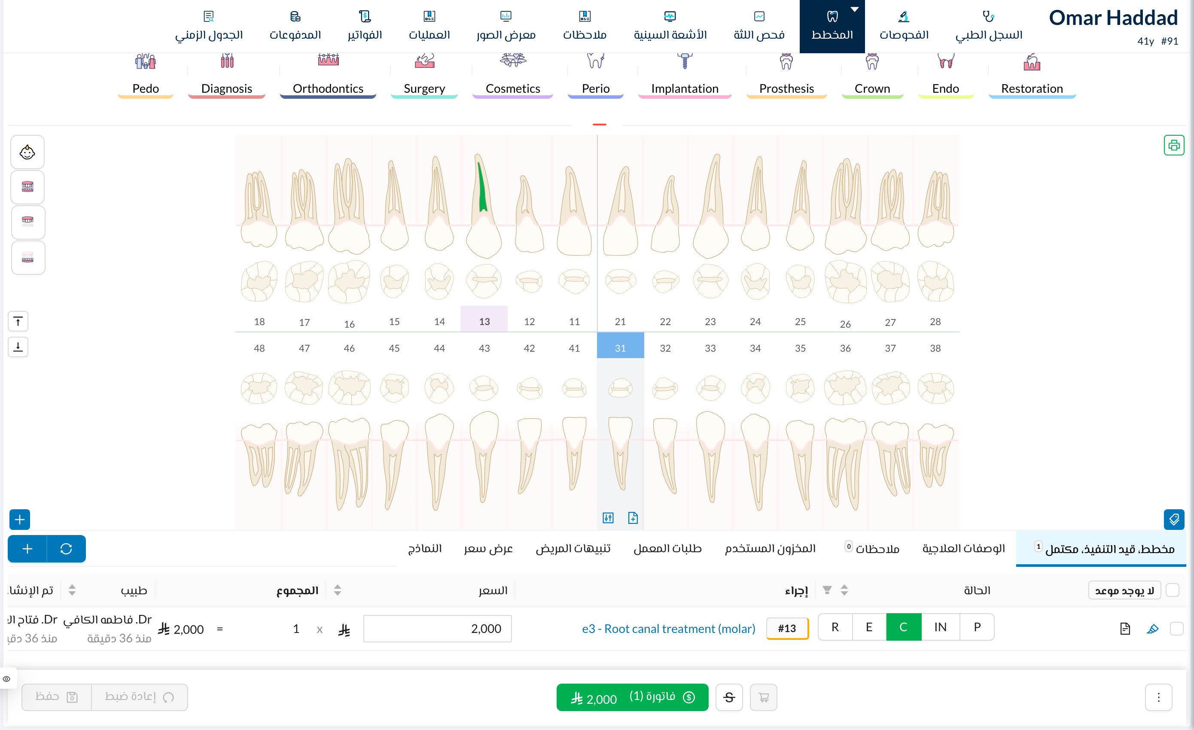Select tooth number 31 on chart
The height and width of the screenshot is (730, 1194).
click(620, 345)
